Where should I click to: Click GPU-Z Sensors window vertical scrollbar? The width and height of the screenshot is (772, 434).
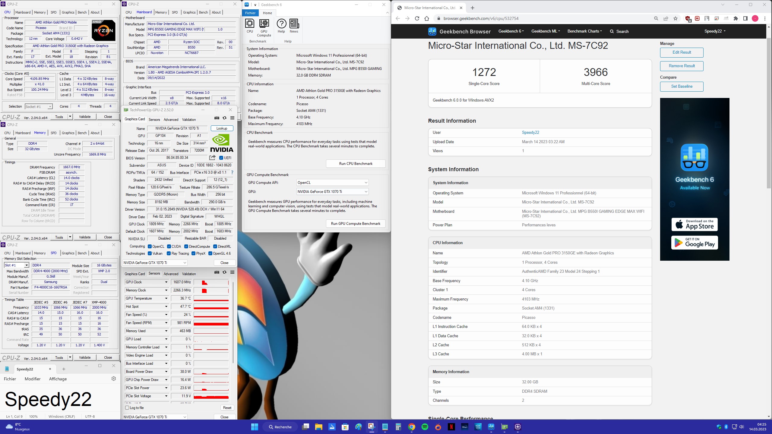point(233,322)
